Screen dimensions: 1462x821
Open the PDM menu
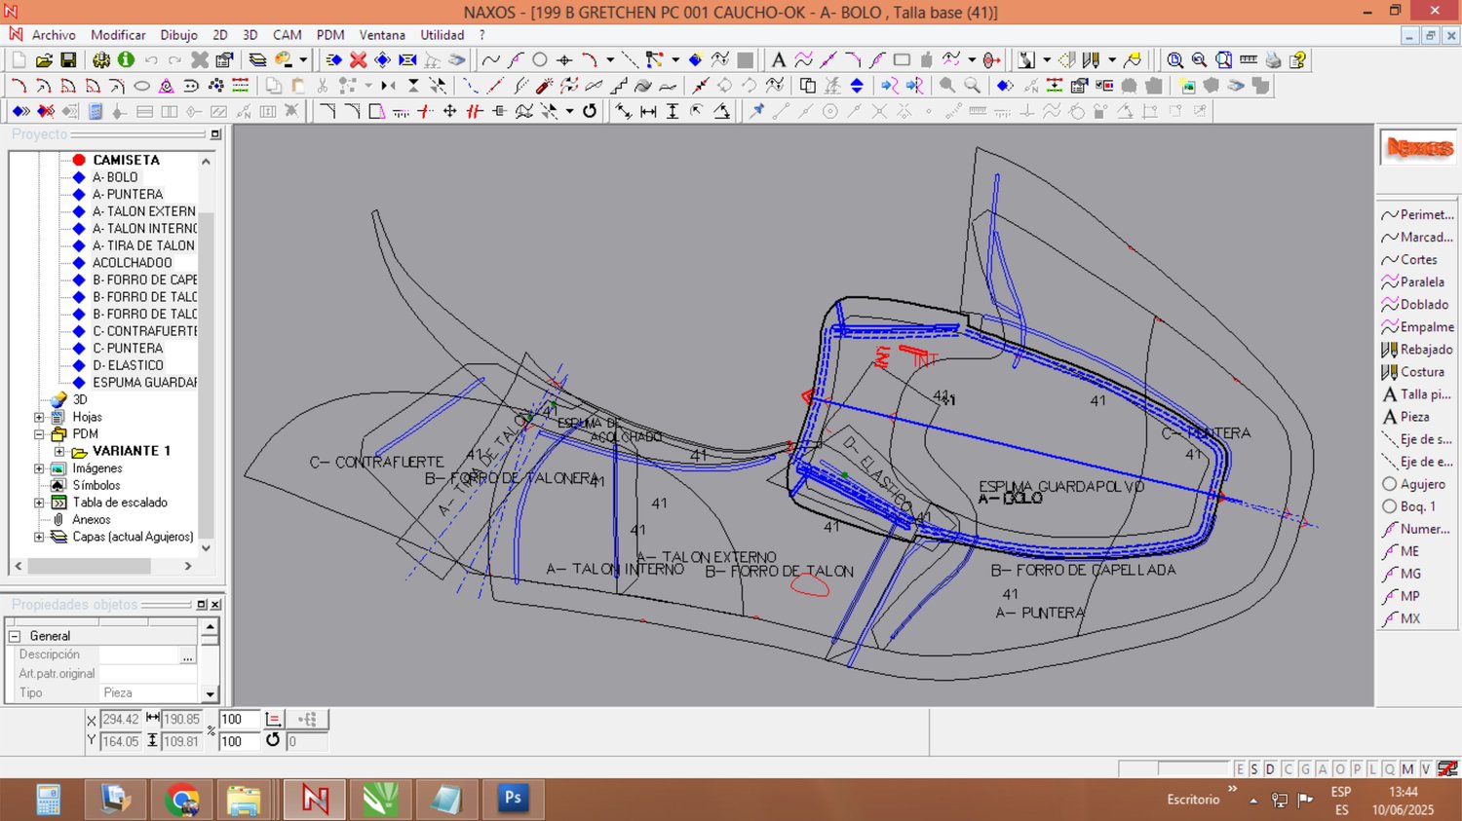tap(330, 35)
